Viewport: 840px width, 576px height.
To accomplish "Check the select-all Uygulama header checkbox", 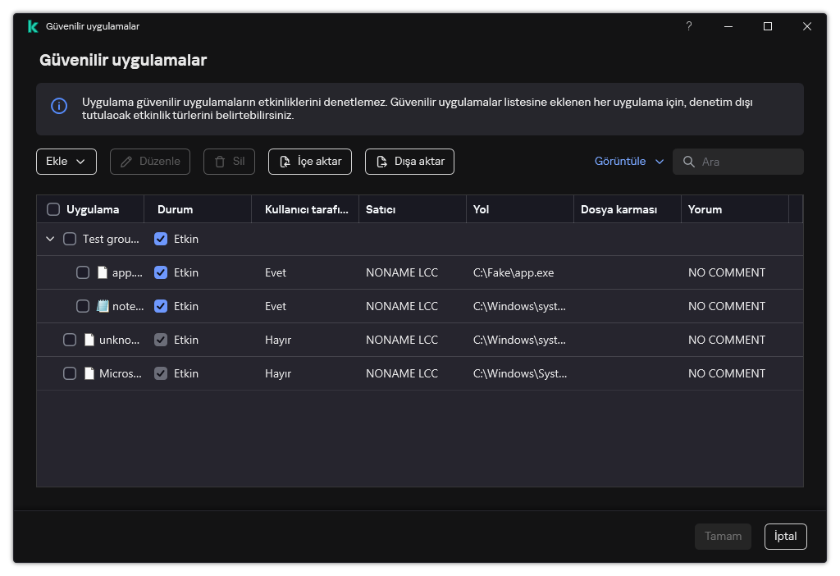I will tap(53, 209).
